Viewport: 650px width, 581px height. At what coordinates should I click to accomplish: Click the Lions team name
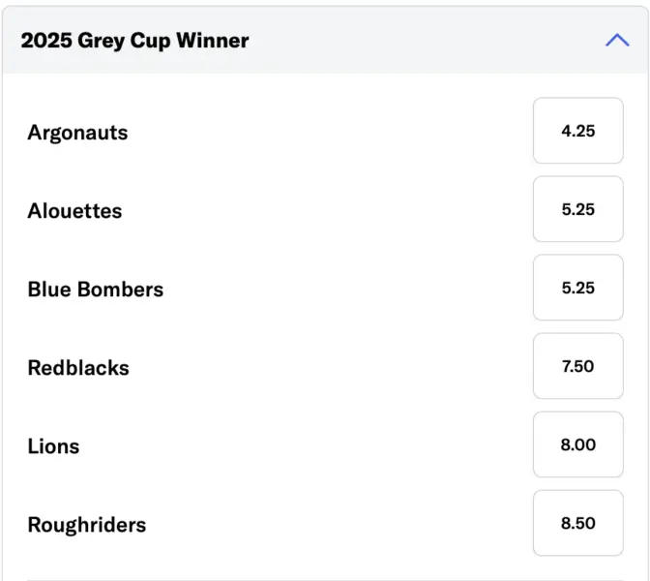tap(53, 446)
